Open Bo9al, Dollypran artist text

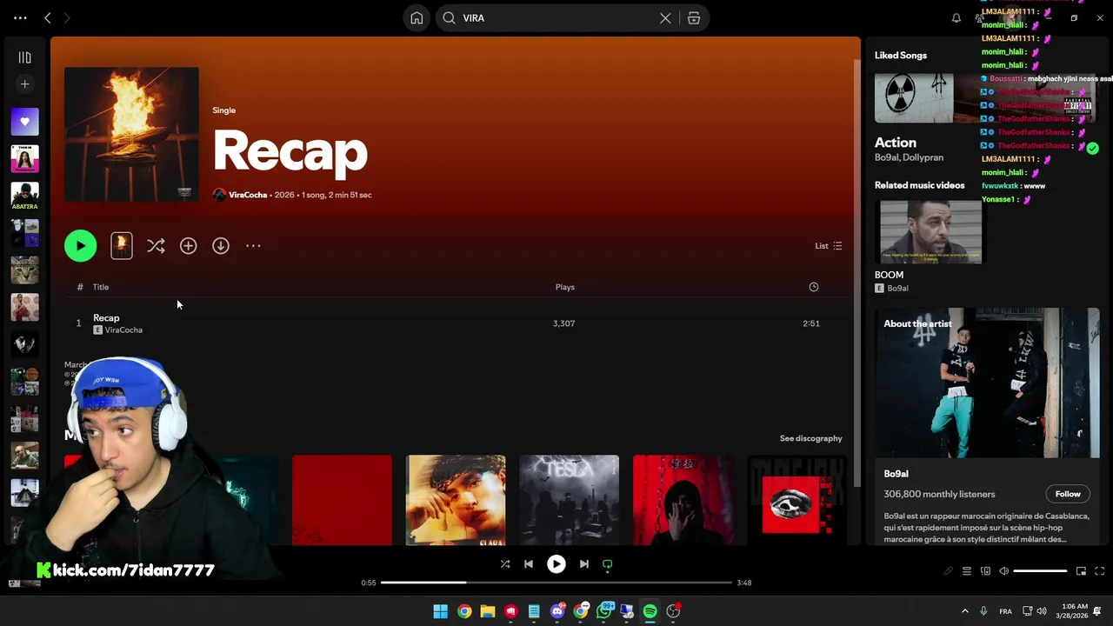[909, 157]
